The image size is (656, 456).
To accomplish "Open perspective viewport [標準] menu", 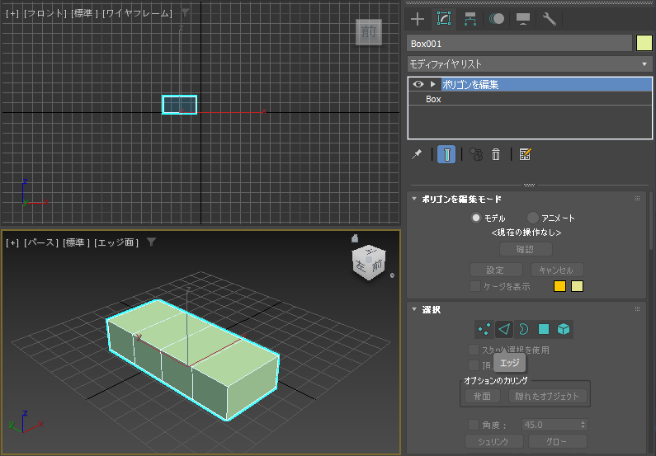I will point(76,242).
